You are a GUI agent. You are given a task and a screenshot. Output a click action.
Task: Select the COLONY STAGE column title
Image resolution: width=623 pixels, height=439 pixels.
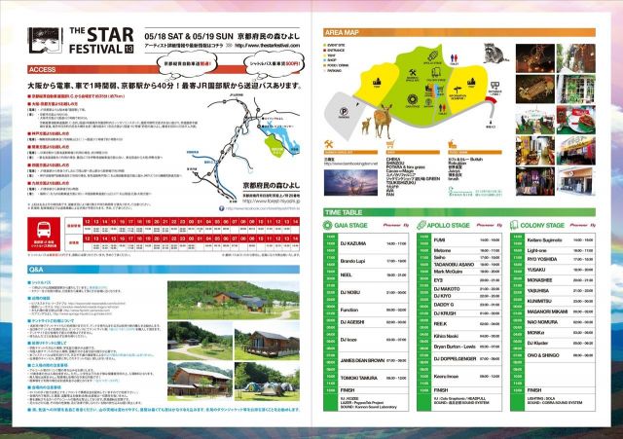542,225
